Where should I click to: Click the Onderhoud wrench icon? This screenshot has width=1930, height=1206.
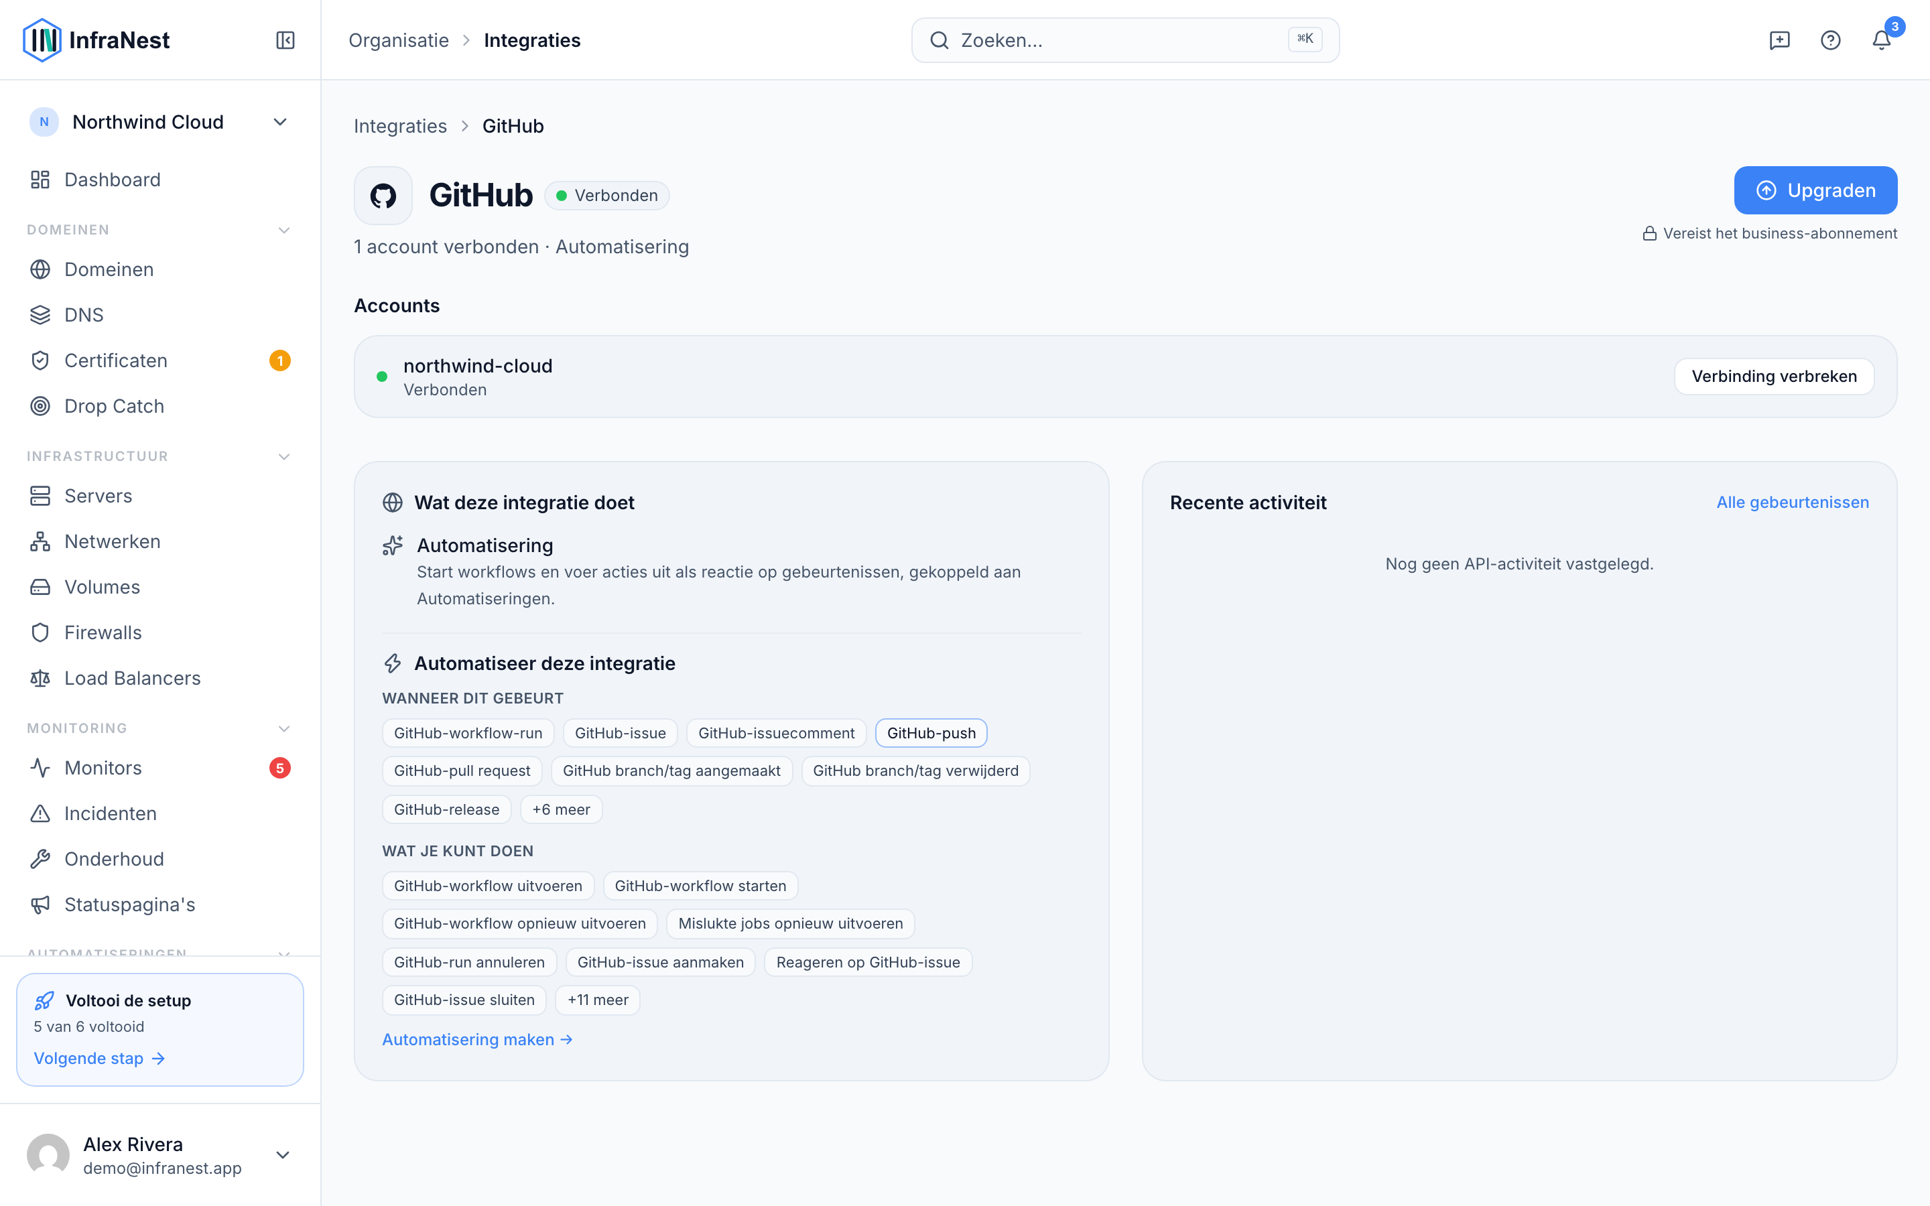pos(40,859)
